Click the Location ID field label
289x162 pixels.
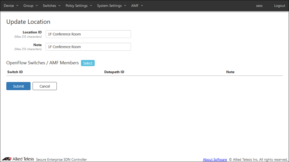tap(32, 32)
